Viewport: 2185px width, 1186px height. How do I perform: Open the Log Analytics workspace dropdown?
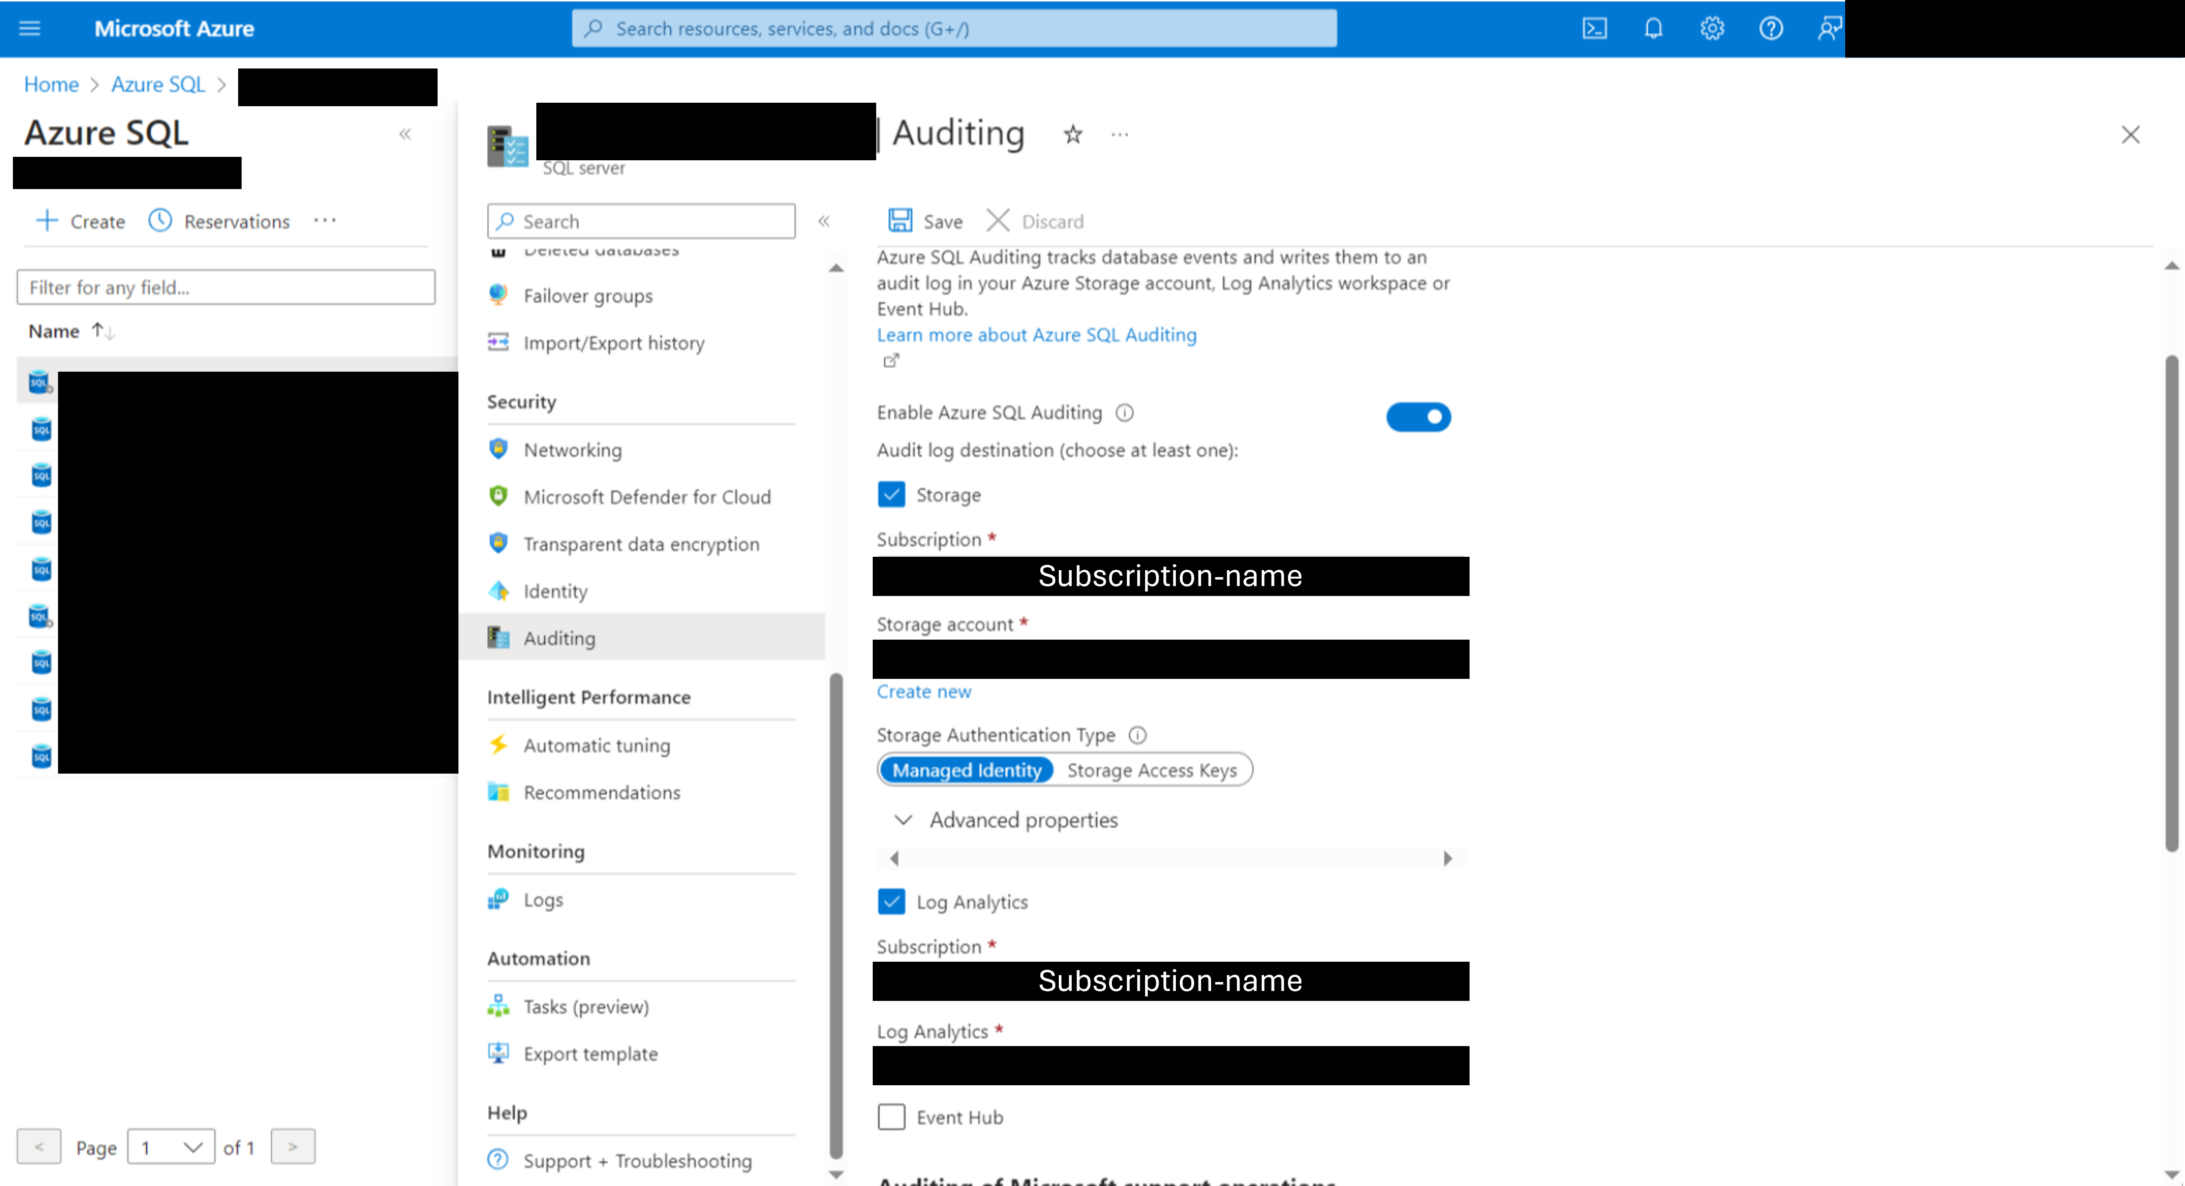(1170, 1065)
